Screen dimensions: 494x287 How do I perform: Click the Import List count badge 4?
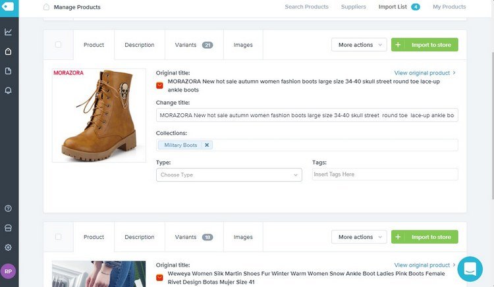(x=416, y=7)
